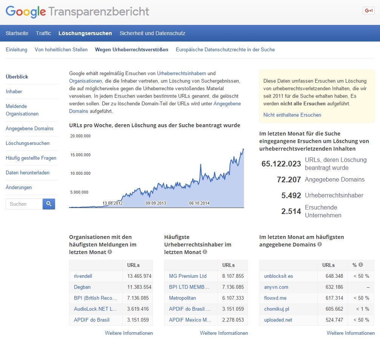
Task: Click the Google logo
Action: [26, 11]
